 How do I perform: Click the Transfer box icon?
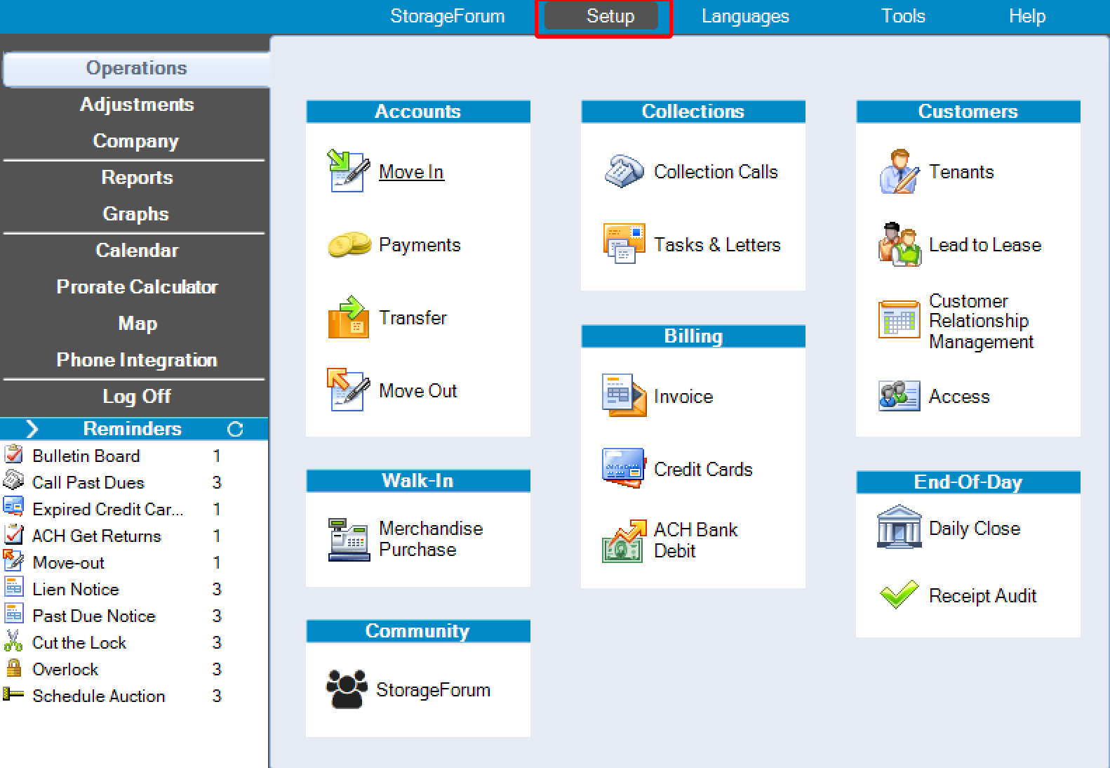point(349,317)
